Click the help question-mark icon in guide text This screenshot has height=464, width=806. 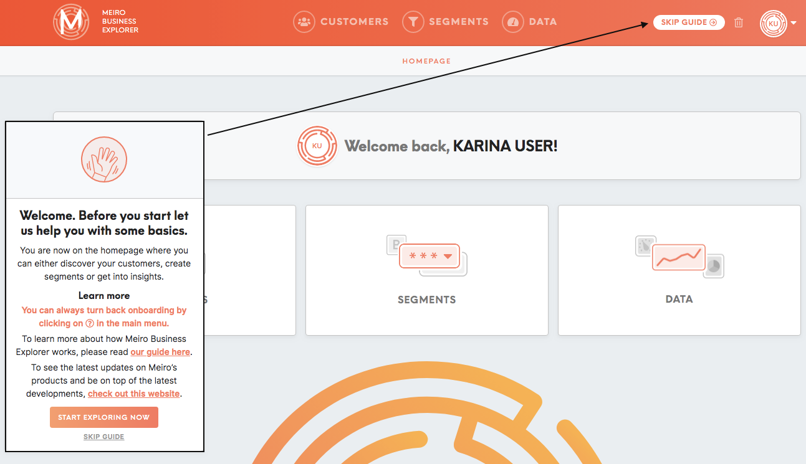point(90,324)
